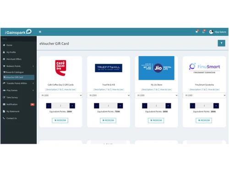Open T & C link for FinuSmart Suraksha
Image resolution: width=229 pixels, height=172 pixels.
(x=205, y=89)
